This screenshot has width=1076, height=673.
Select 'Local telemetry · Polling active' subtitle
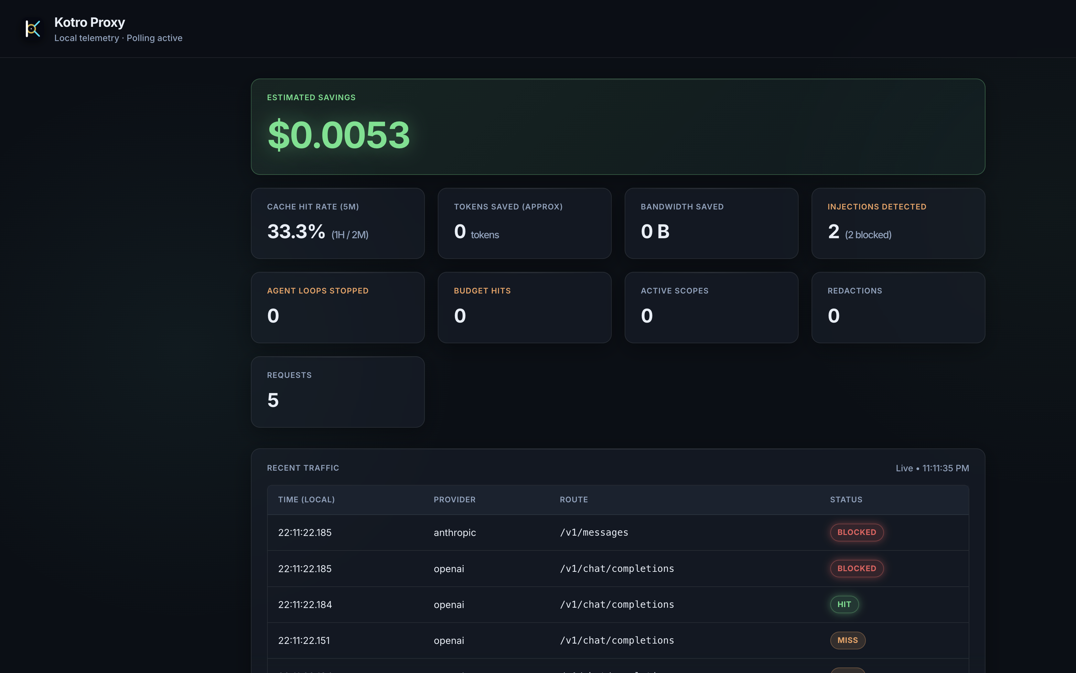(x=118, y=38)
